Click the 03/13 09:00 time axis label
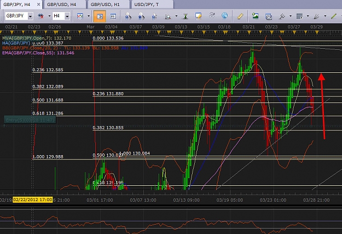Image resolution: width=342 pixels, height=234 pixels. [186, 200]
